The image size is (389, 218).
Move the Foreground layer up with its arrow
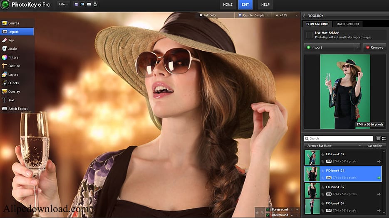292,210
